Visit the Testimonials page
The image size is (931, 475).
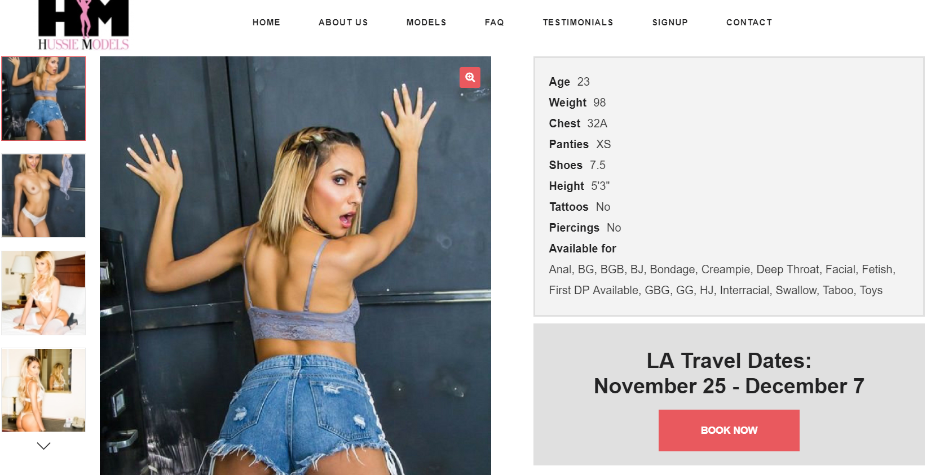578,23
